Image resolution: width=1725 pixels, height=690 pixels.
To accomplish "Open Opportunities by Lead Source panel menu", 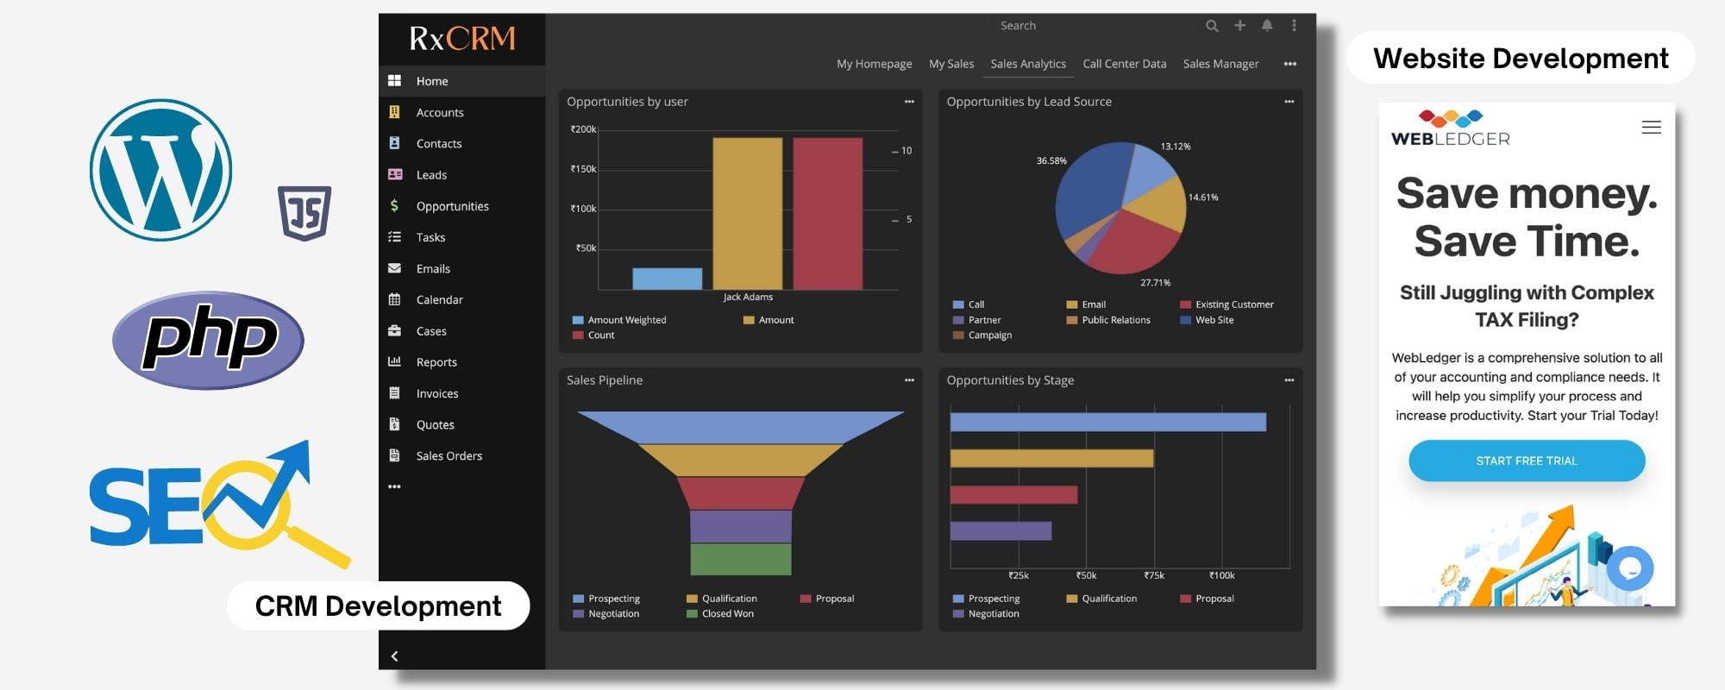I will click(x=1289, y=102).
